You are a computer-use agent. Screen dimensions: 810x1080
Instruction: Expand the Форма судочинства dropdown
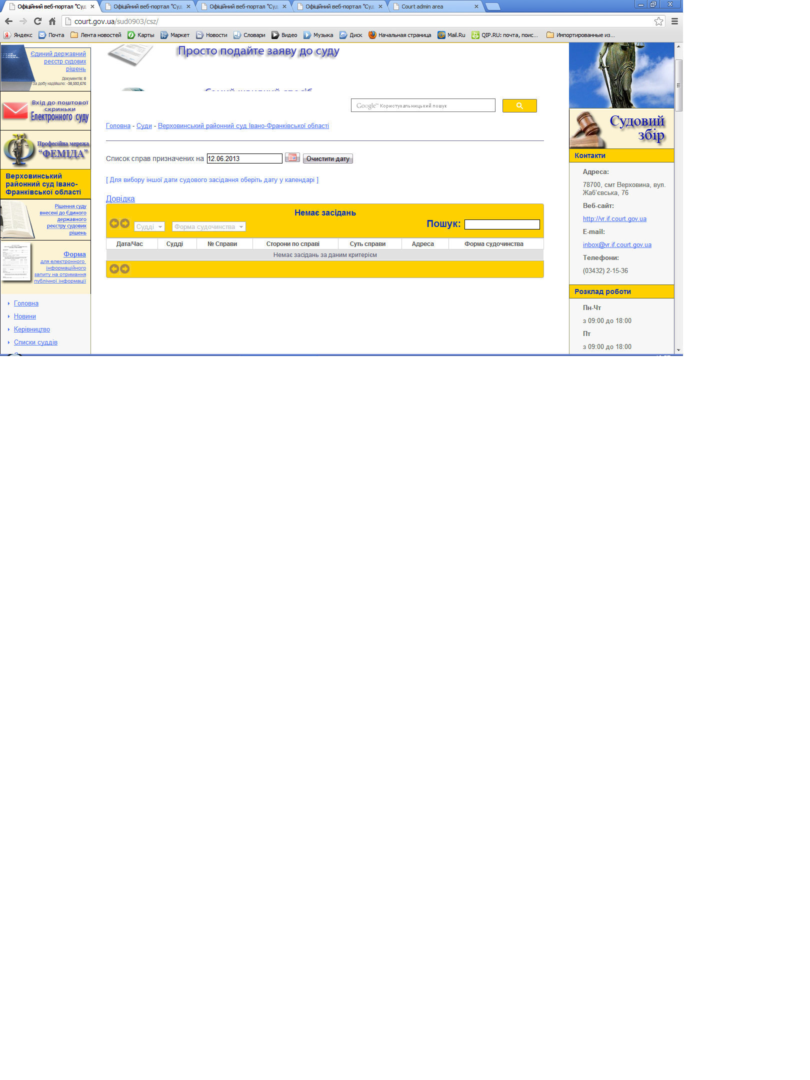coord(208,227)
